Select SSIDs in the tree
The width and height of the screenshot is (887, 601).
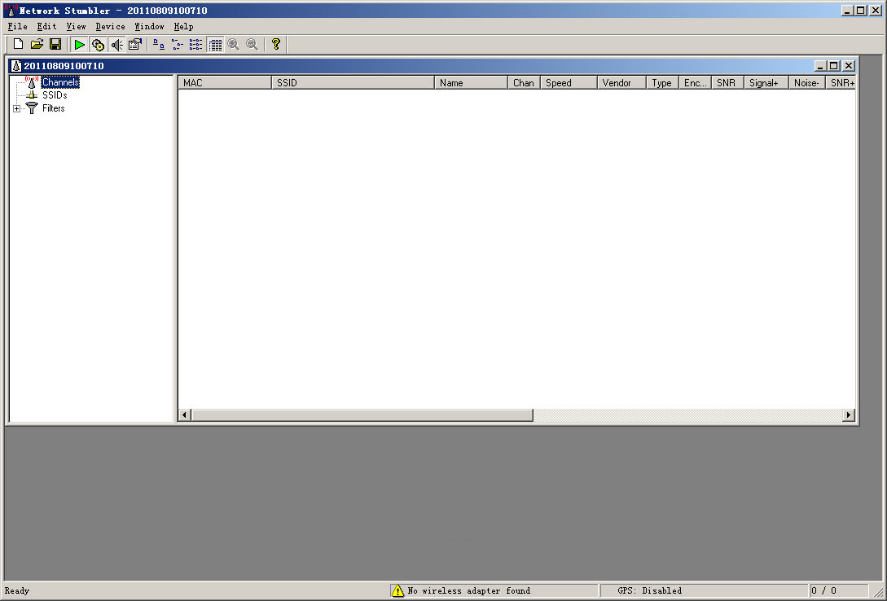tap(54, 95)
